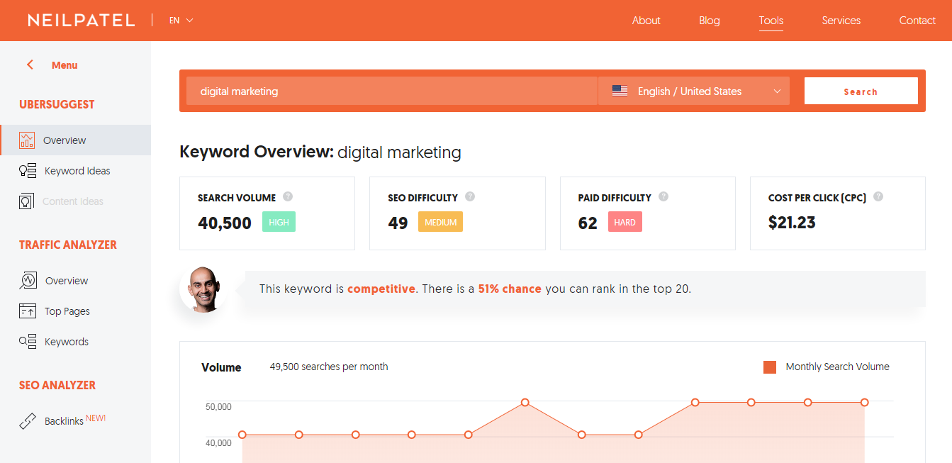The width and height of the screenshot is (952, 463).
Task: Click the Content Ideas icon
Action: point(26,201)
